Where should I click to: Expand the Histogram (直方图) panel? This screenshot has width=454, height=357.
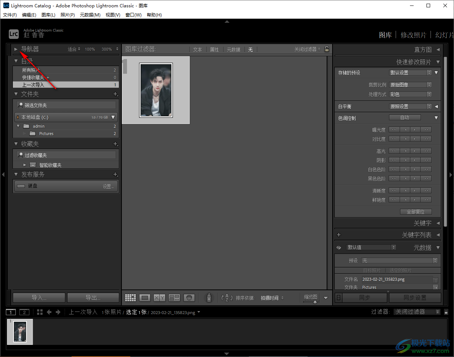pyautogui.click(x=438, y=50)
